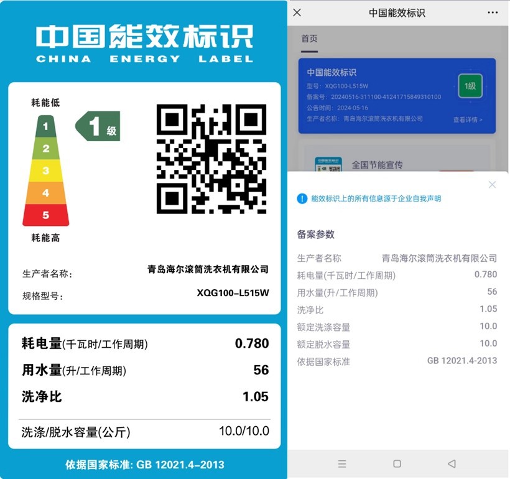
Task: Select energy grade level 5 on the pyramid
Action: (x=45, y=214)
